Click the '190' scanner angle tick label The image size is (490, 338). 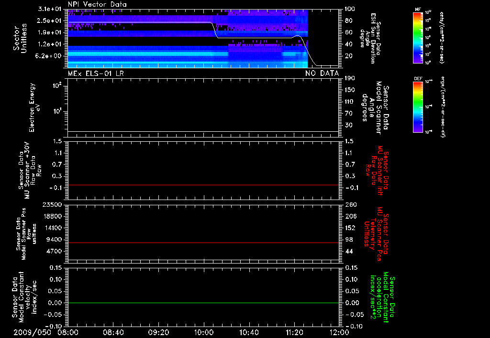[350, 78]
